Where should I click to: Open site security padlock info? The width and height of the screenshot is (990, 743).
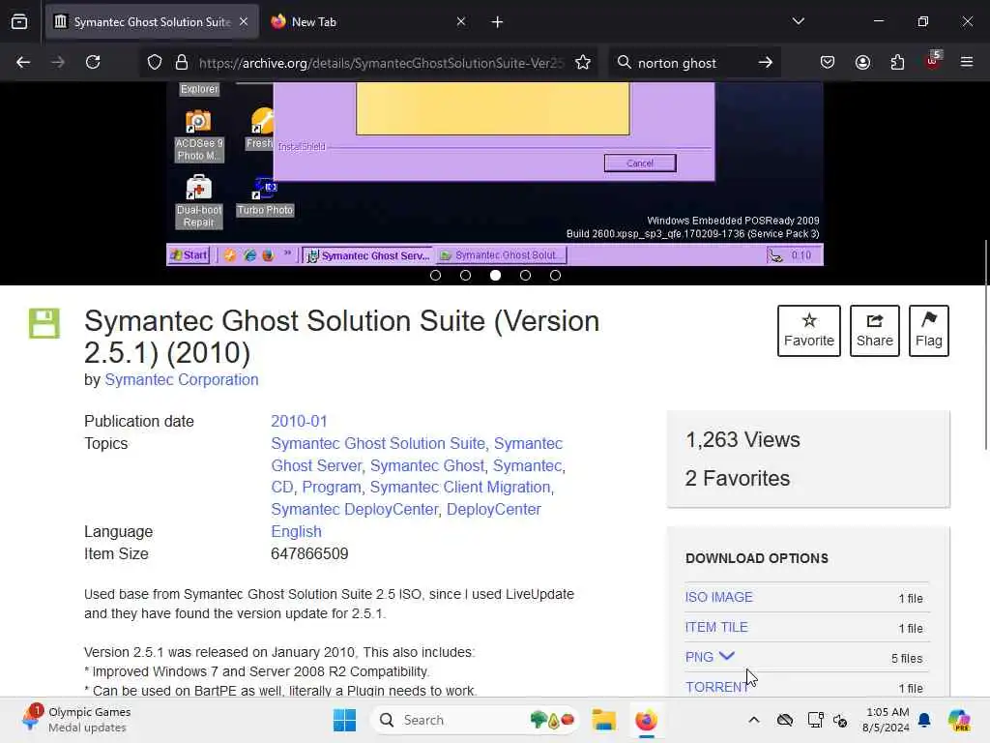tap(182, 62)
